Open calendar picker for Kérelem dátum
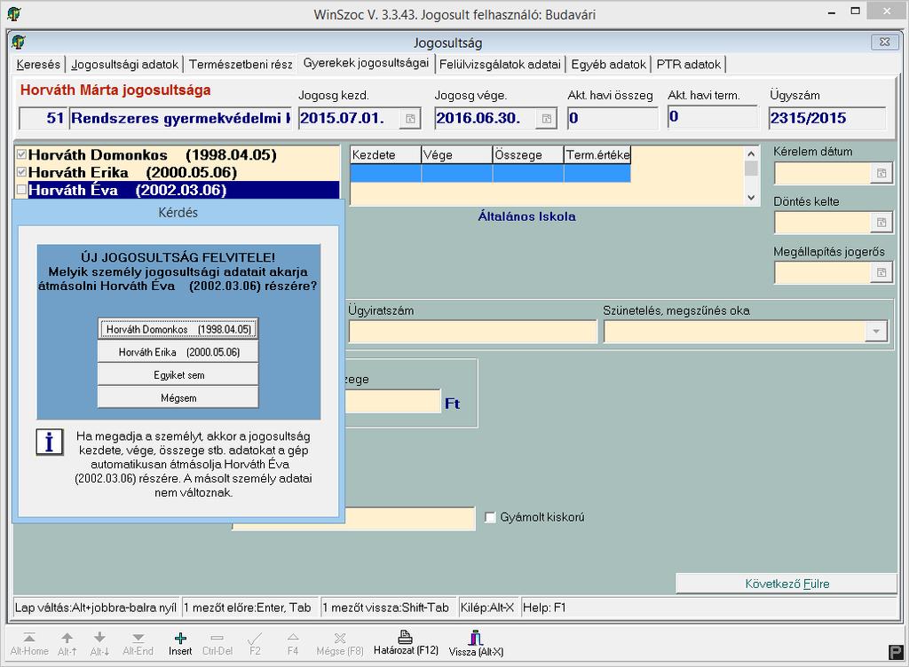Screen dimensions: 909x667 pos(881,173)
